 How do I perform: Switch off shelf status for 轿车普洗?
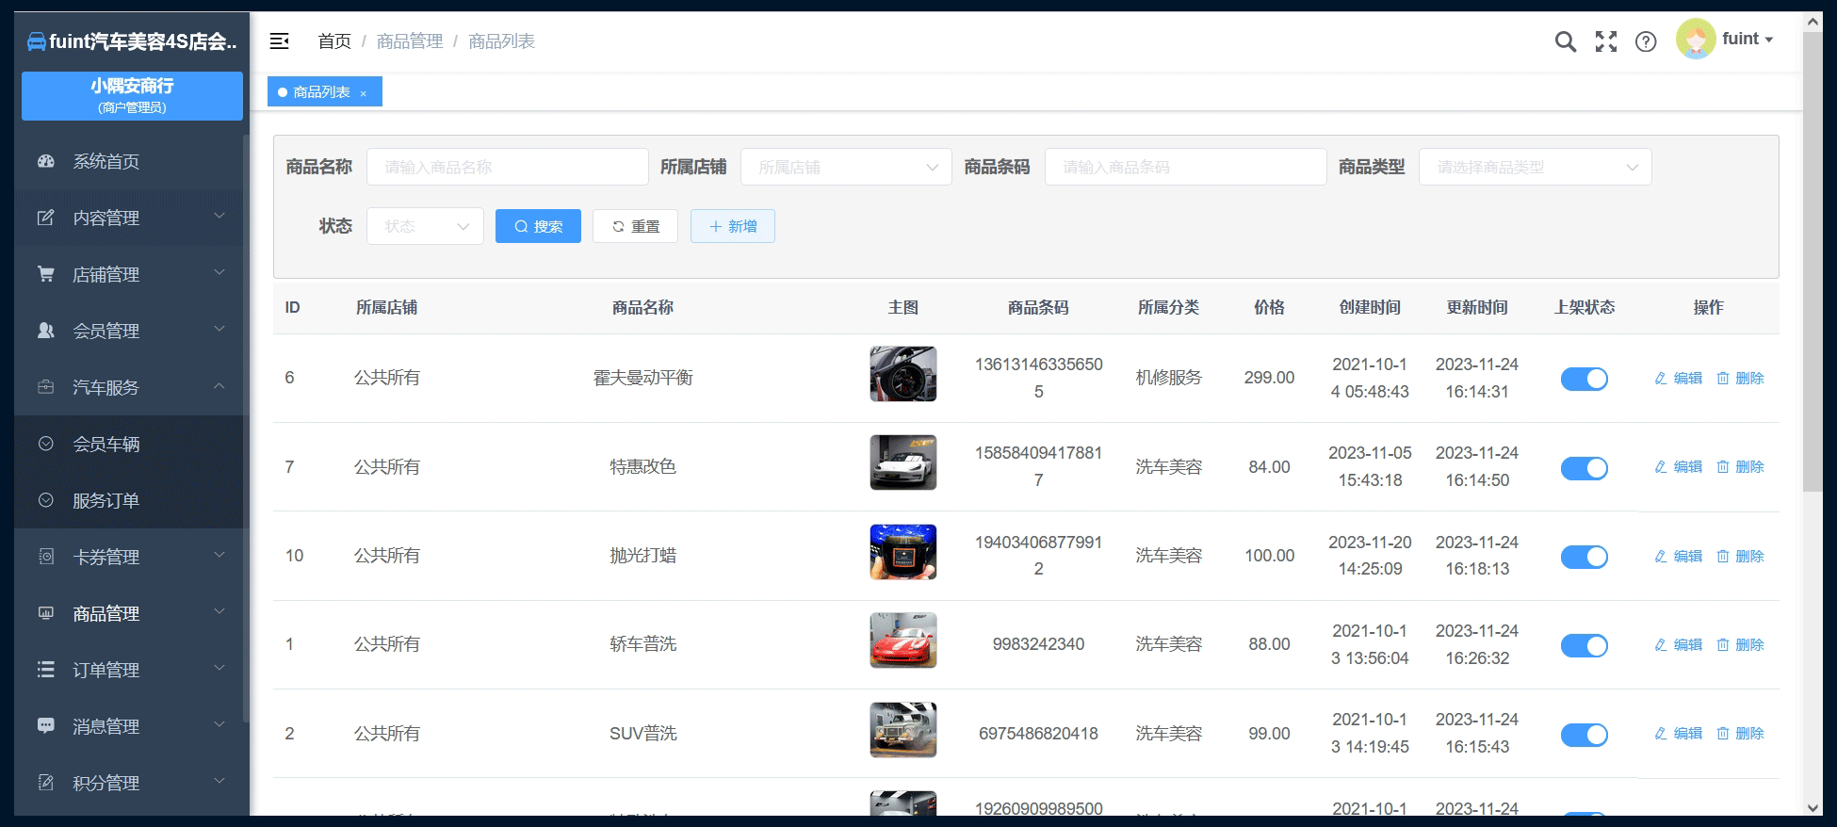point(1584,645)
